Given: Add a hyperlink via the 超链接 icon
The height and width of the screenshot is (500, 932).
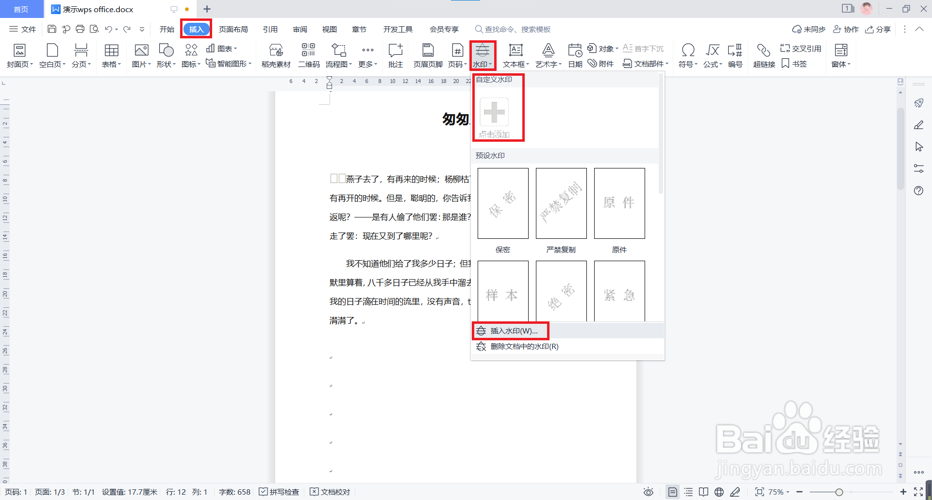Looking at the screenshot, I should point(764,55).
